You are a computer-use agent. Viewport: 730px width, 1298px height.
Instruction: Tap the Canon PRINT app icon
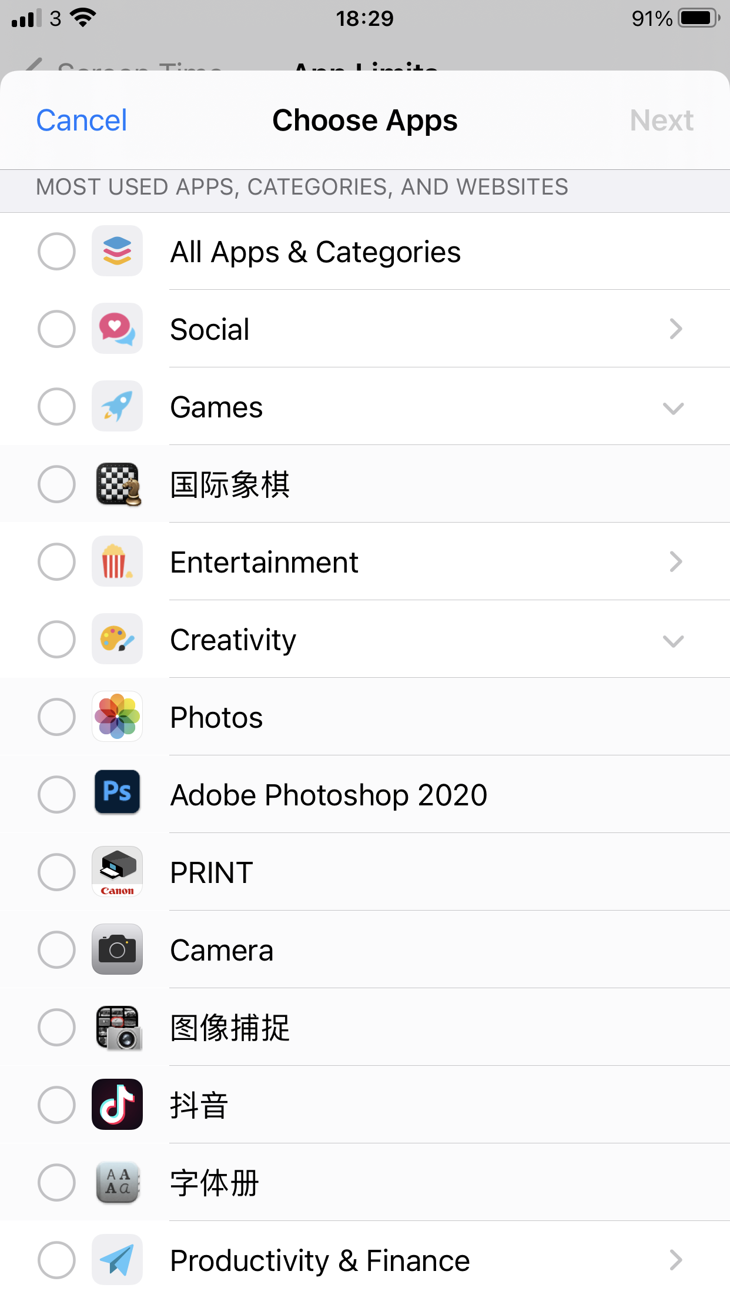[x=117, y=872]
